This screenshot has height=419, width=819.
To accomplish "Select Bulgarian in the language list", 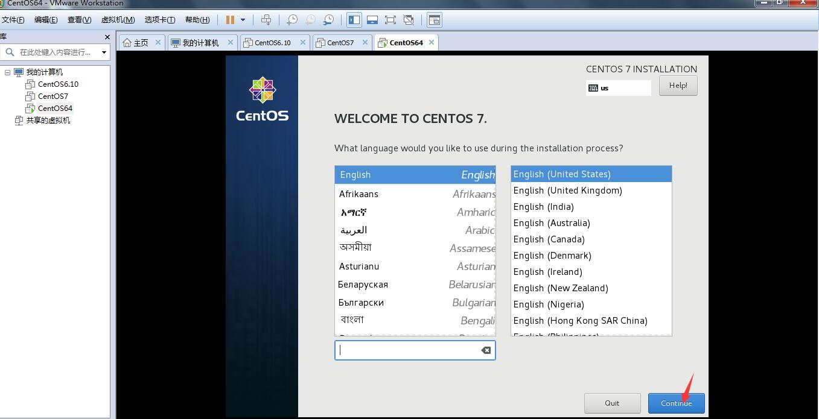I will [x=415, y=303].
